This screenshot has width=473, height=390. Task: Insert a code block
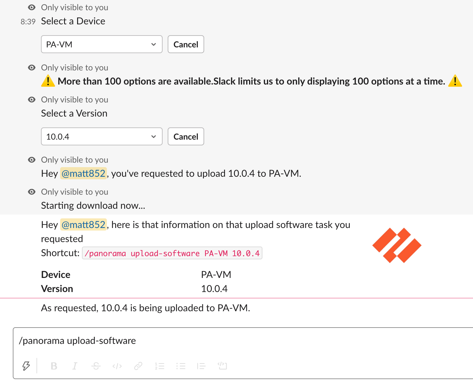222,366
